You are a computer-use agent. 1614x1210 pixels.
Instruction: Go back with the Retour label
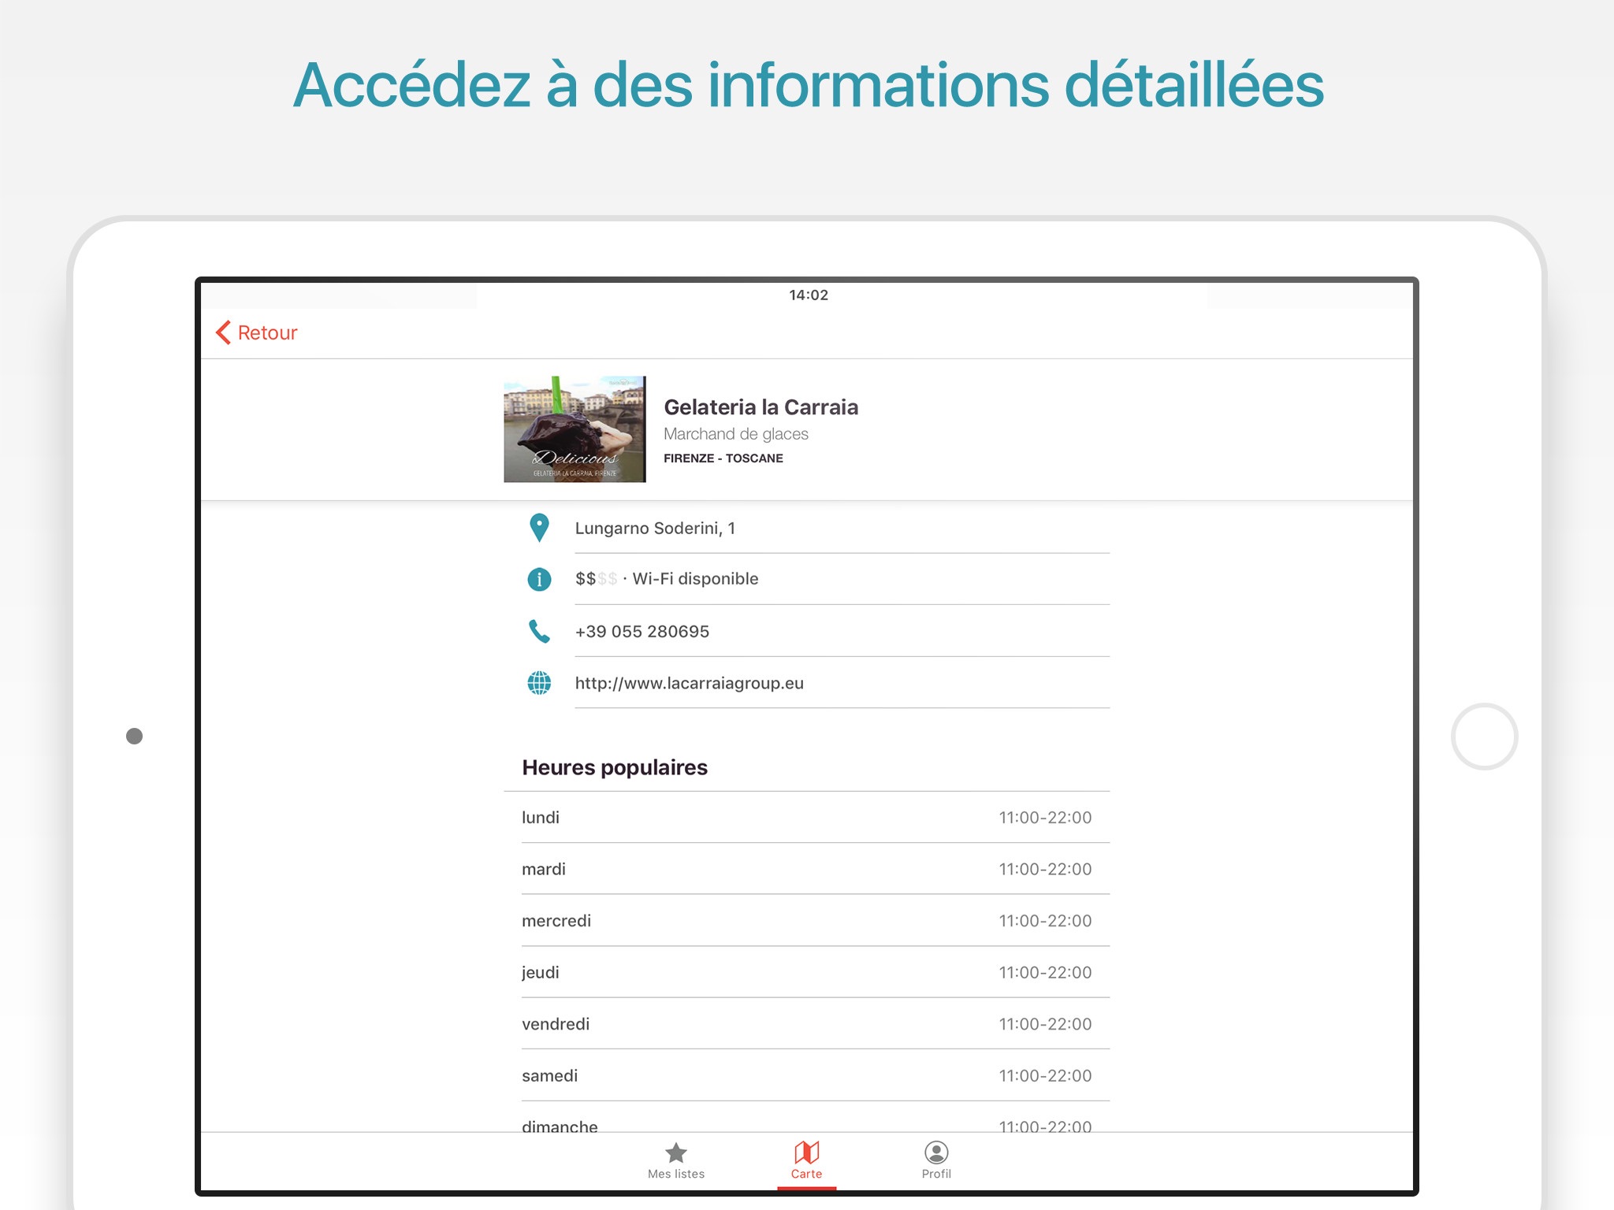[268, 332]
